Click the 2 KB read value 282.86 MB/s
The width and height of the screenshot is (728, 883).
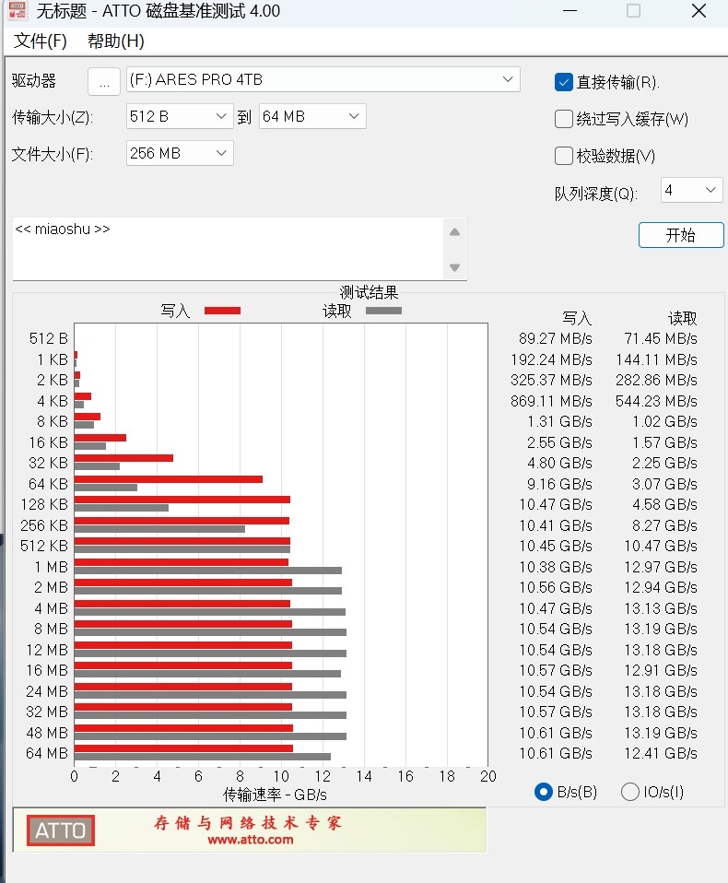(656, 380)
